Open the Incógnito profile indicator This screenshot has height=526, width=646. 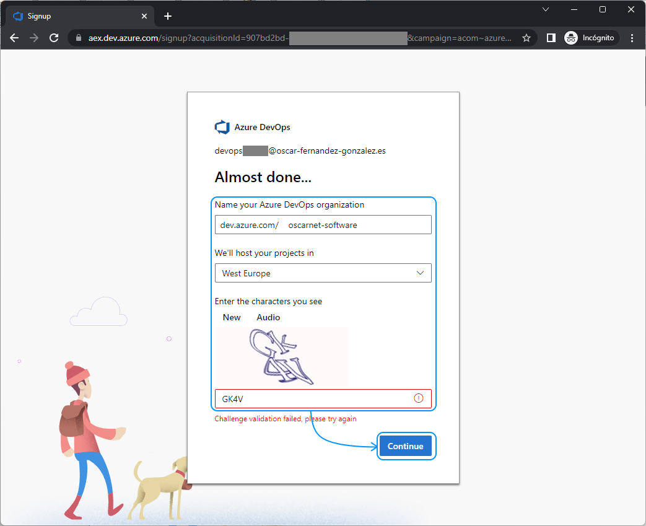click(591, 38)
